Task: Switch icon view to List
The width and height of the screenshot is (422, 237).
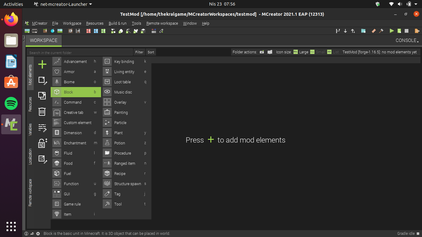Action: coord(333,52)
